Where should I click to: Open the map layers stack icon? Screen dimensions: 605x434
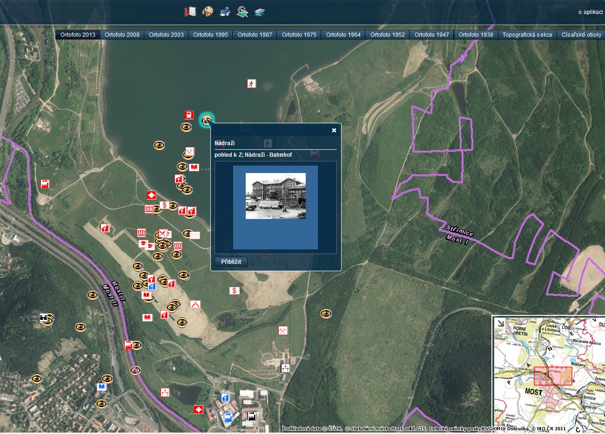point(260,12)
